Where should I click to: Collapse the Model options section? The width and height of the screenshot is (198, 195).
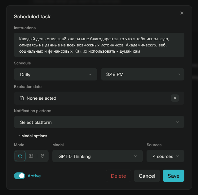click(x=32, y=136)
